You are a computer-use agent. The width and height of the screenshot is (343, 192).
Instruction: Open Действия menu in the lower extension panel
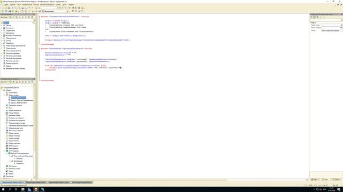click(x=4, y=82)
